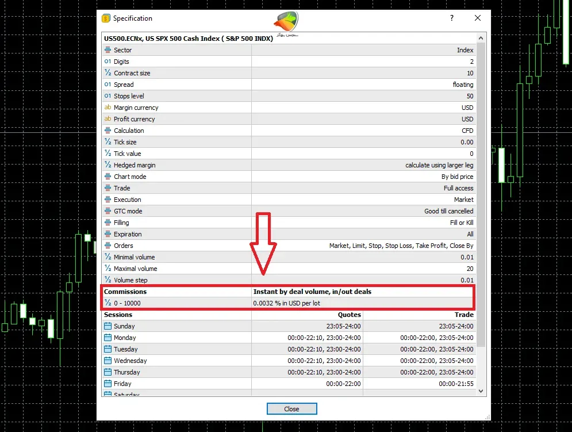Click the Trade sessions column header
The image size is (572, 432).
tap(464, 315)
